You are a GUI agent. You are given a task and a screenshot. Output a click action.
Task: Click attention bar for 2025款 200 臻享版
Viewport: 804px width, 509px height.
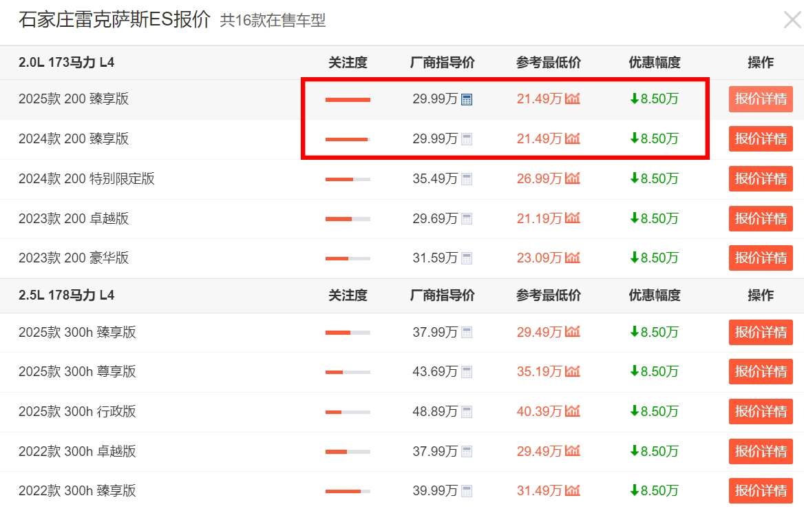348,100
